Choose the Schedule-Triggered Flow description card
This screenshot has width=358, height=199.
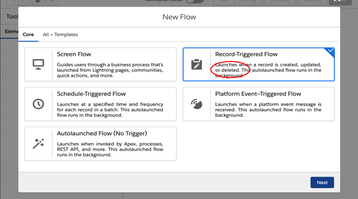[101, 104]
